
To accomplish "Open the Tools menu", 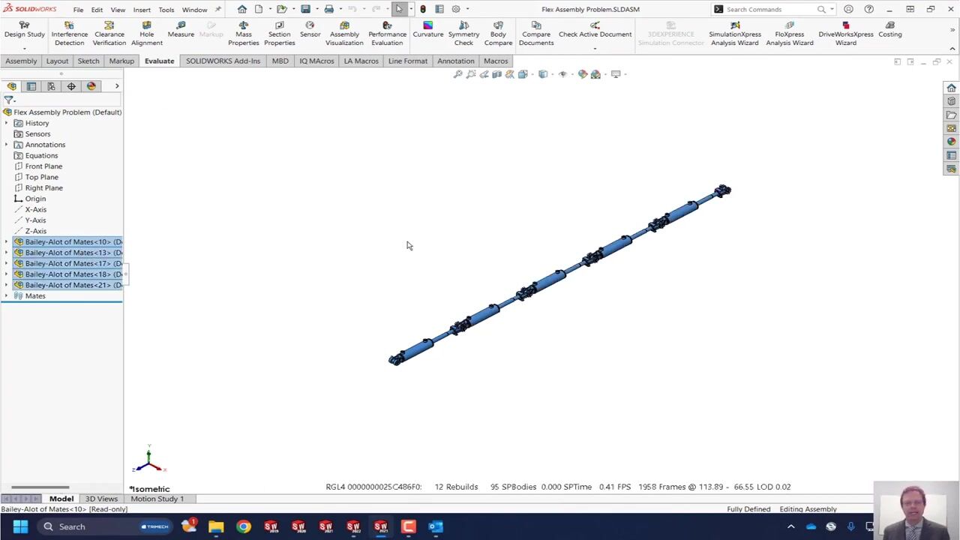I will point(166,10).
